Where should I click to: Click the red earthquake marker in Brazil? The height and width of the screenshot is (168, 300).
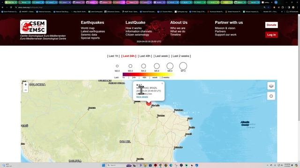[149, 104]
